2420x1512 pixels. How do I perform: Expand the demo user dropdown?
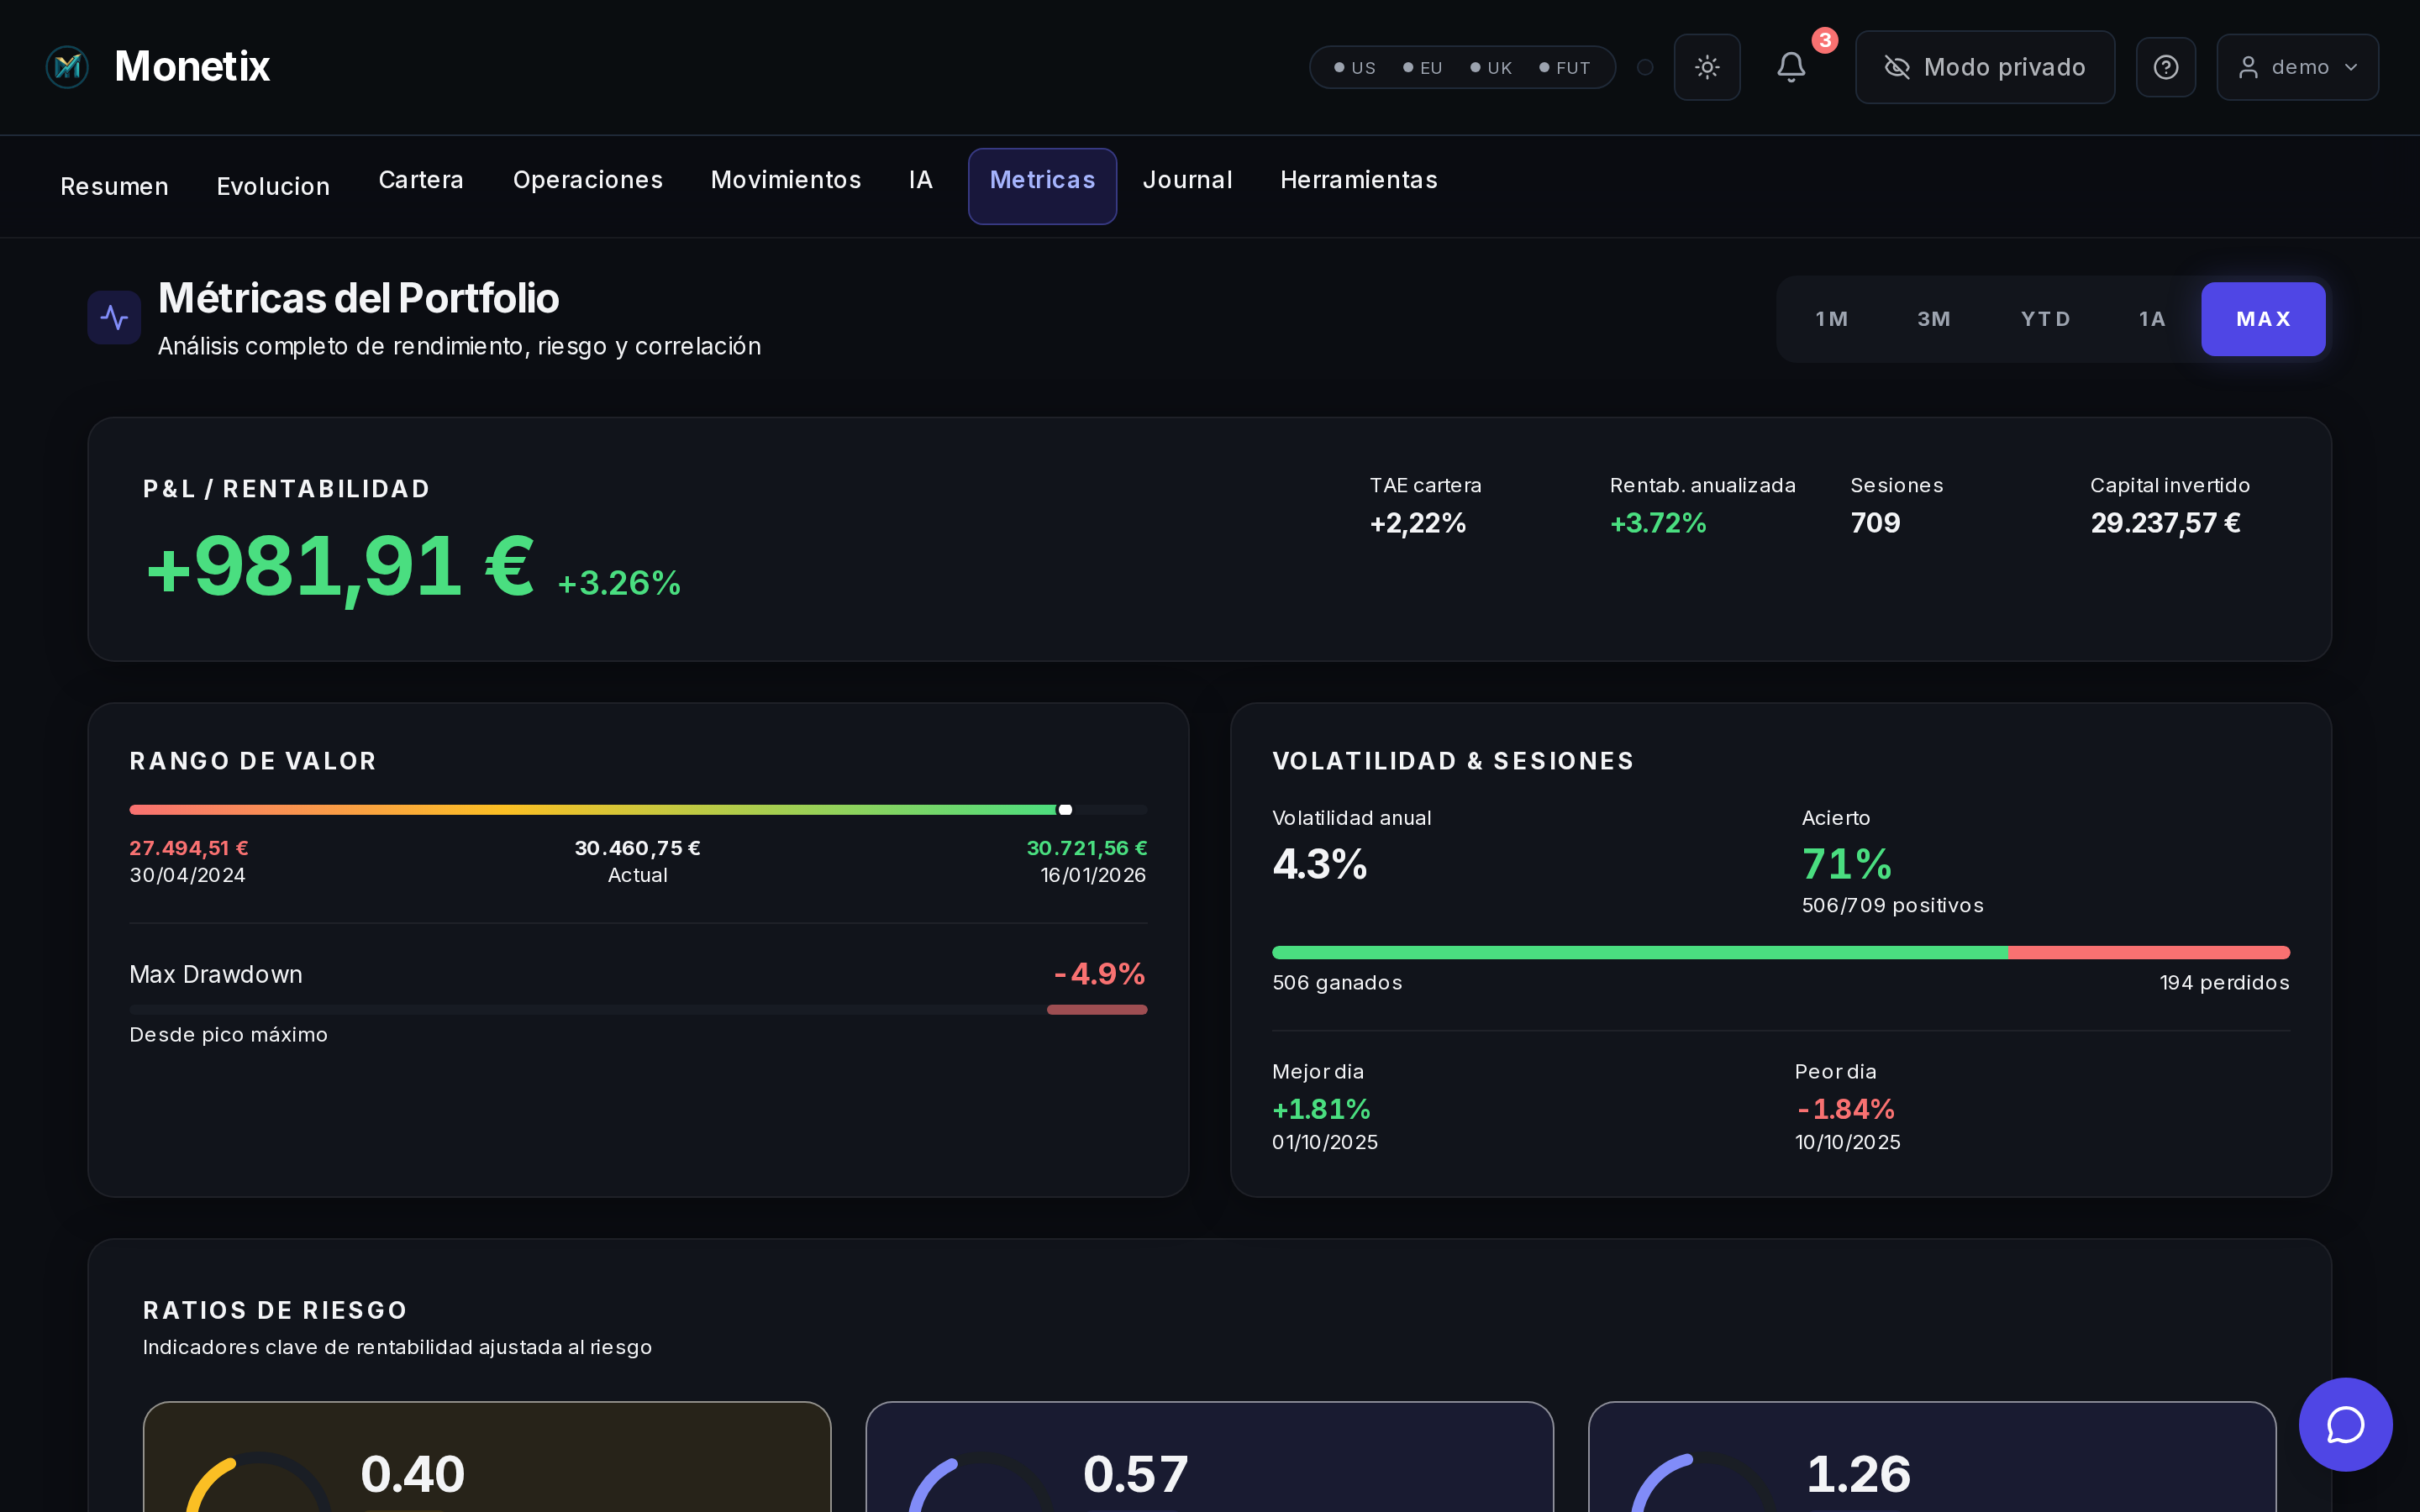[2297, 67]
